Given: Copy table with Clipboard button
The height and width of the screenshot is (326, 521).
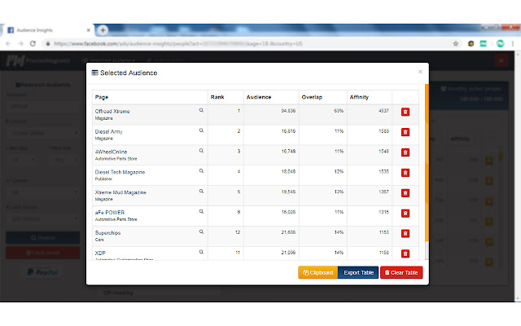Looking at the screenshot, I should click(317, 272).
